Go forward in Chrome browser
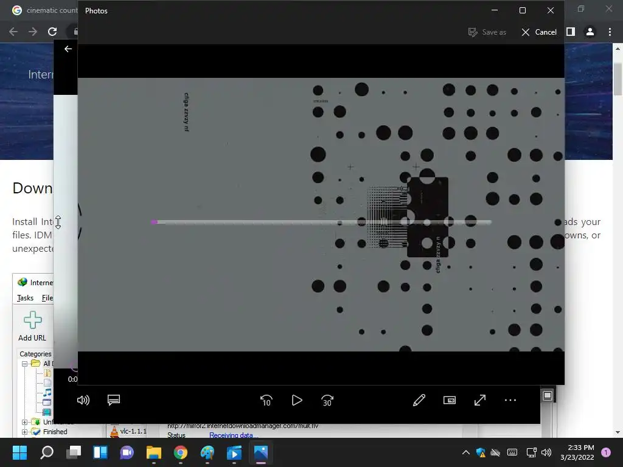Viewport: 623px width, 467px height. [x=33, y=32]
